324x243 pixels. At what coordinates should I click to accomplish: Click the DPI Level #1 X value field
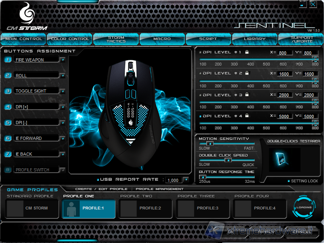285,53
